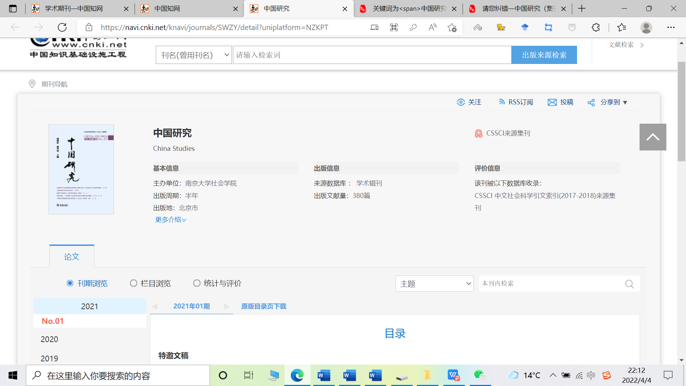Collapse the 2021 year in issue list
The height and width of the screenshot is (386, 686).
click(90, 306)
